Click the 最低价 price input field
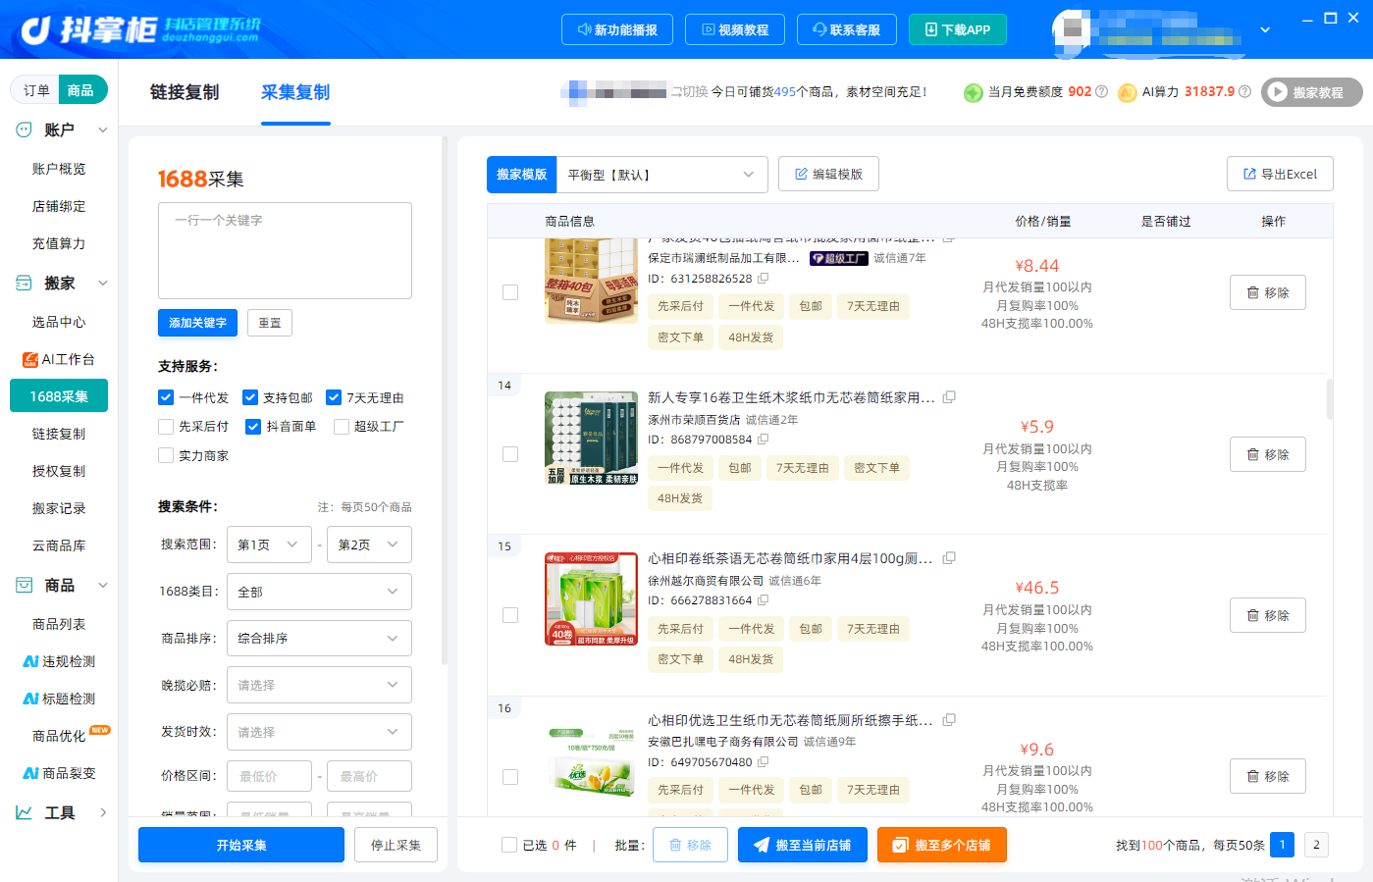 point(269,776)
